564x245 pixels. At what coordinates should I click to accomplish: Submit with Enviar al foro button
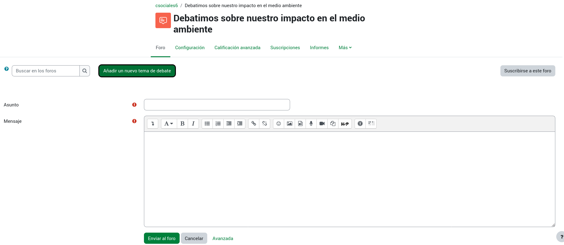[162, 238]
